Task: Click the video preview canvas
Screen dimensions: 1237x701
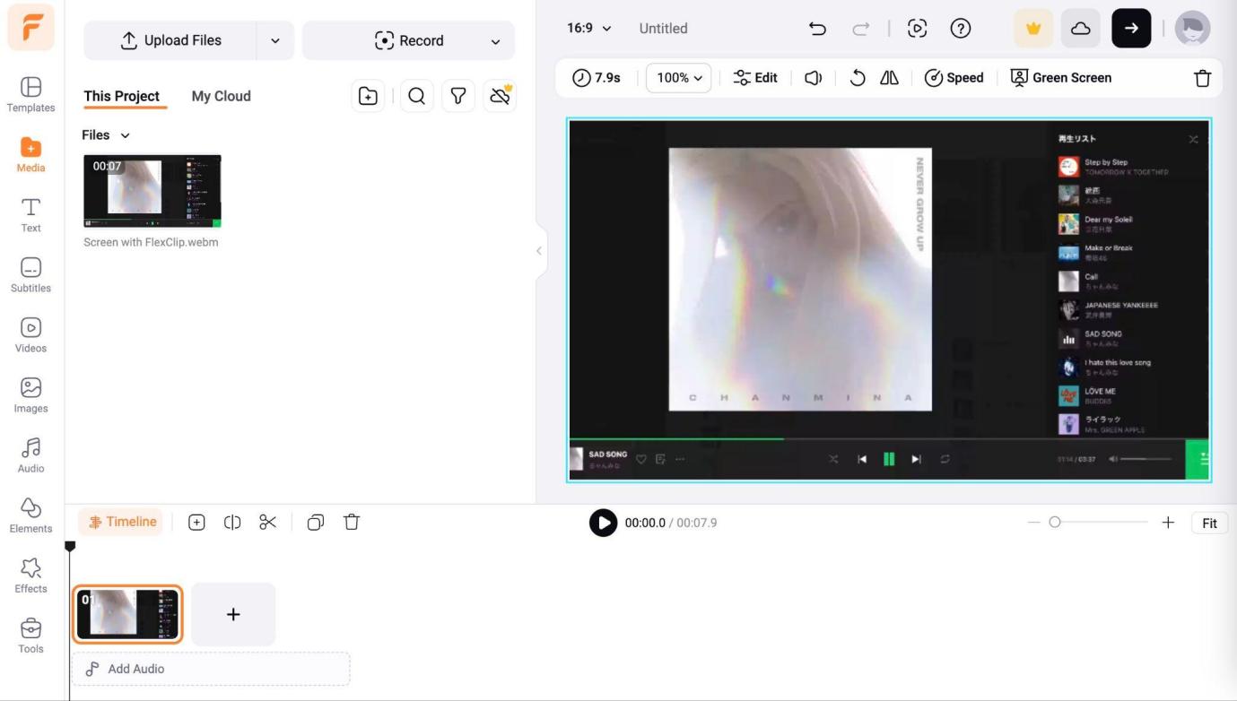Action: coord(889,300)
